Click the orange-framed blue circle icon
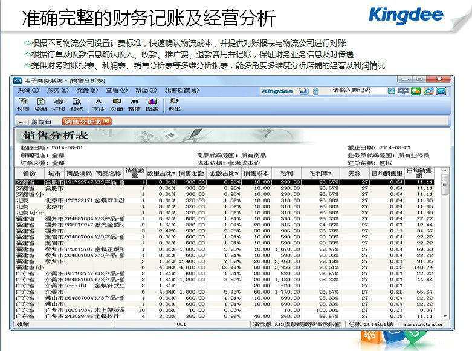 click(x=428, y=91)
